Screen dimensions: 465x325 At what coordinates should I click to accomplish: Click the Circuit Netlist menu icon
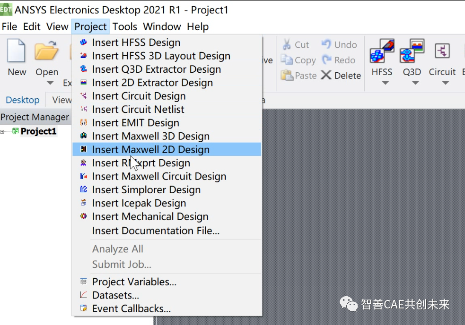pos(84,109)
